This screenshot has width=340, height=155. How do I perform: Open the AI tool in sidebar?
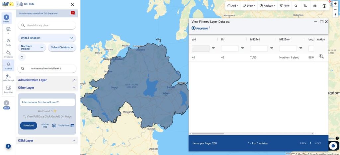pyautogui.click(x=8, y=30)
